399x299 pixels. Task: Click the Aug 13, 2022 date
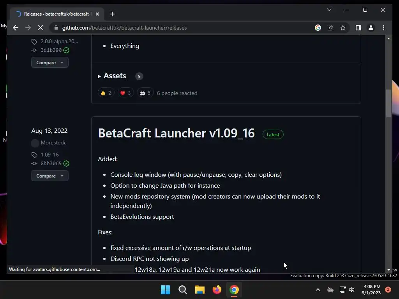49,131
